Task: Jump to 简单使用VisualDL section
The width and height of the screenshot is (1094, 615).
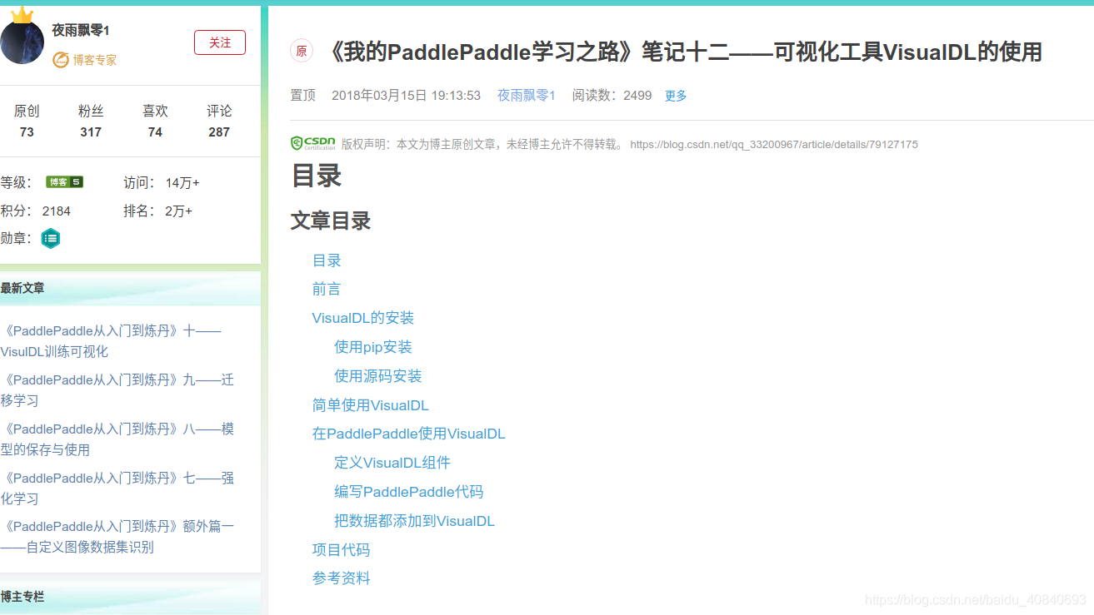Action: pyautogui.click(x=371, y=405)
